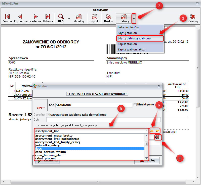Click the Anuluj button
The height and width of the screenshot is (185, 201).
147,161
